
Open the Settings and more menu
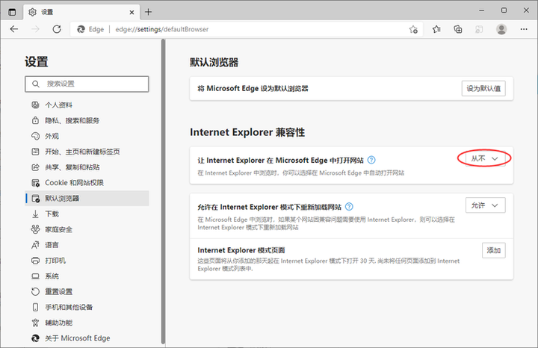point(524,29)
